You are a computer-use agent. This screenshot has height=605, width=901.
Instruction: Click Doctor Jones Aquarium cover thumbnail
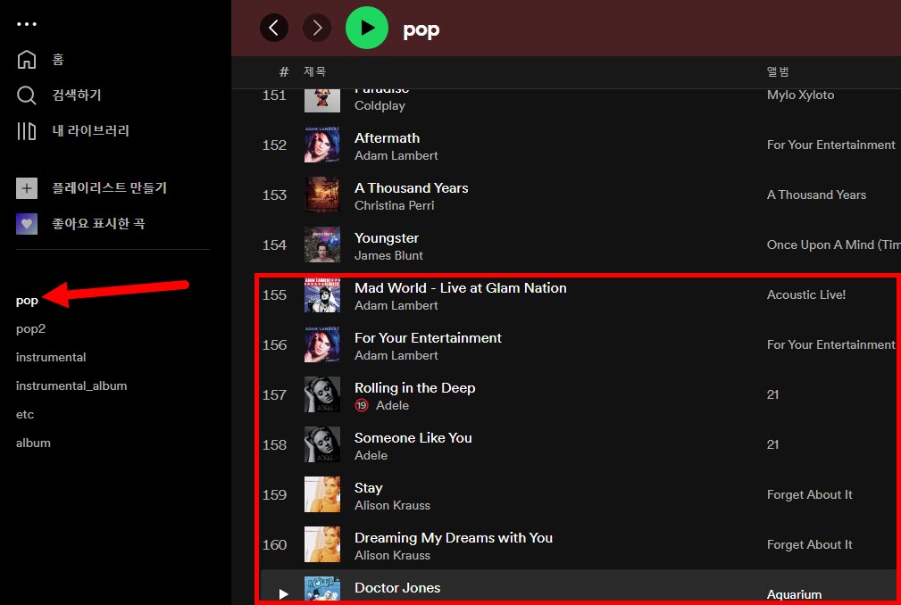(x=321, y=589)
